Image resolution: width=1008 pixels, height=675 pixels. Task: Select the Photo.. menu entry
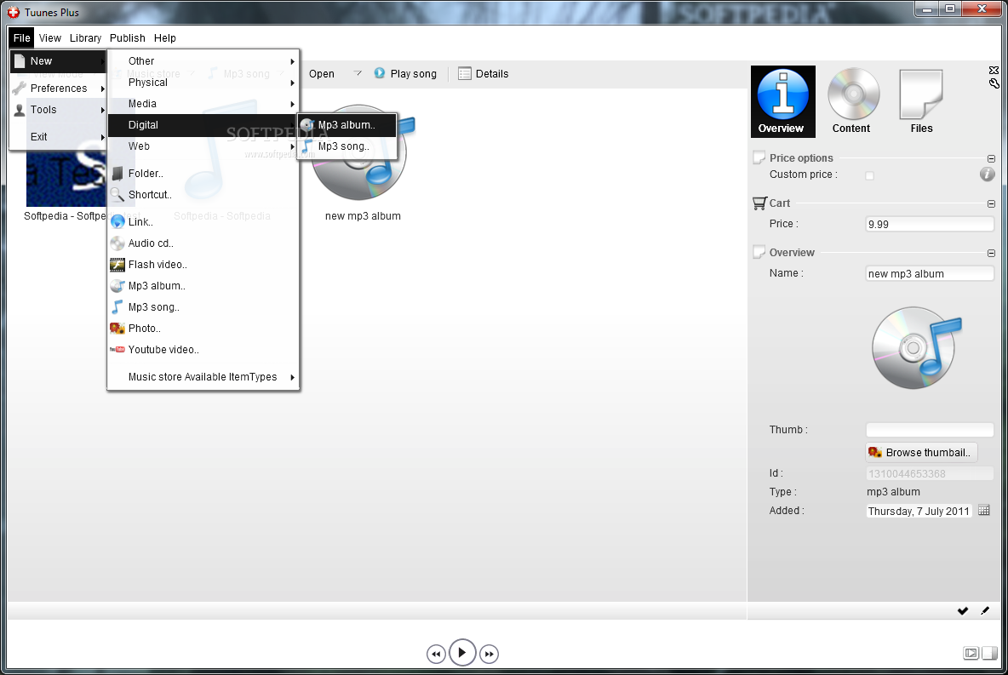point(203,328)
